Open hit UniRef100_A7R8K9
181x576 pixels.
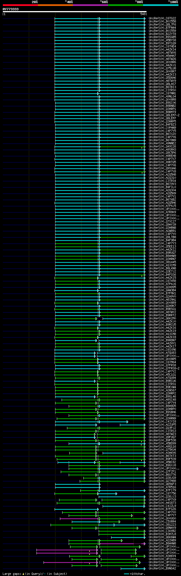(162, 212)
